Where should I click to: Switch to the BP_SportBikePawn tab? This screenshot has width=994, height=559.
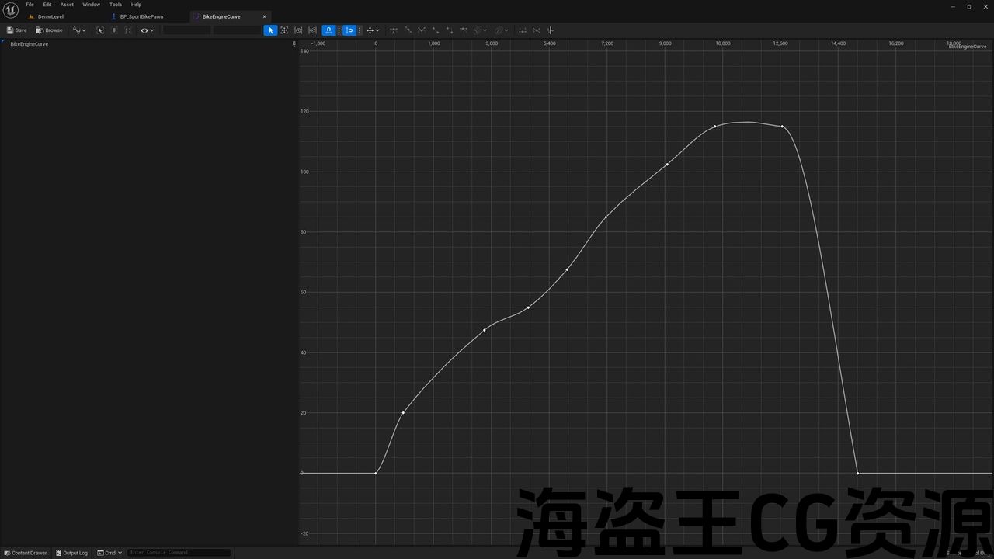(141, 16)
